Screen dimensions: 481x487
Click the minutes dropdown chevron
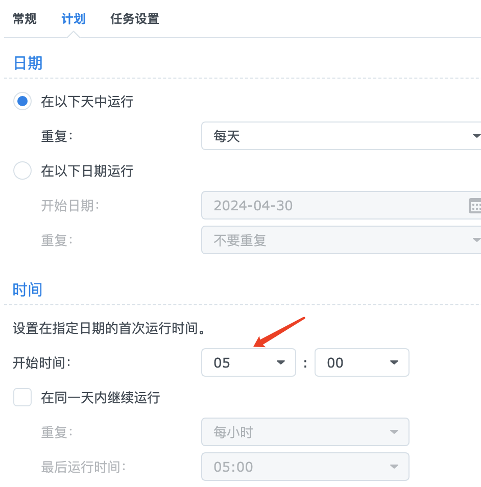(394, 362)
